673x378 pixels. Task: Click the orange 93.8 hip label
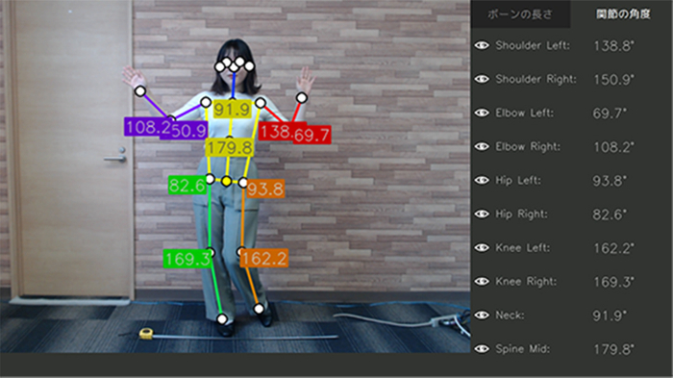[x=265, y=189]
